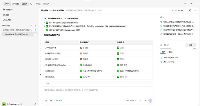Click the third to-do 检查文件传输区和格式转换区
The width and height of the screenshot is (200, 106).
coord(177,30)
